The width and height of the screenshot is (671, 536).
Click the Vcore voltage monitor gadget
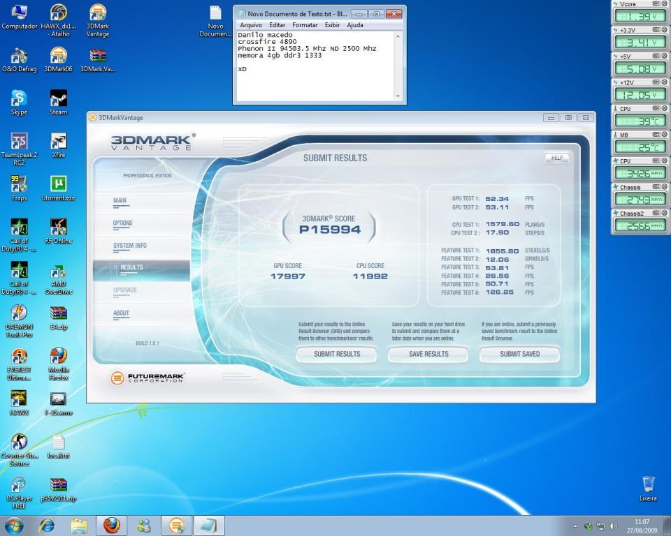pos(640,13)
